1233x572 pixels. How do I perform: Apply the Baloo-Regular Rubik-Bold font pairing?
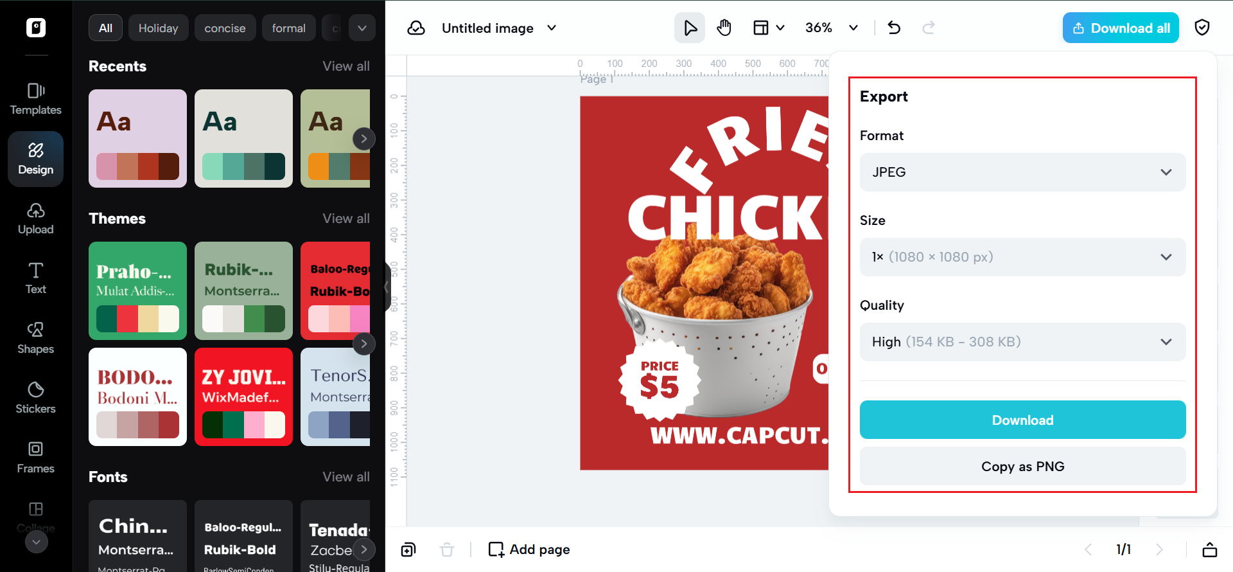(x=243, y=536)
